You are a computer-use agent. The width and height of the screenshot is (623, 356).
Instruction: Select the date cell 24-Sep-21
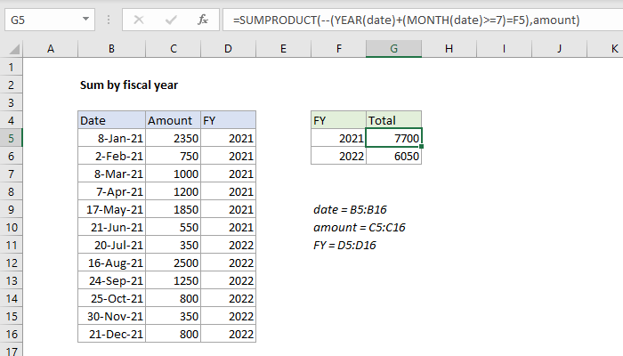pyautogui.click(x=111, y=281)
